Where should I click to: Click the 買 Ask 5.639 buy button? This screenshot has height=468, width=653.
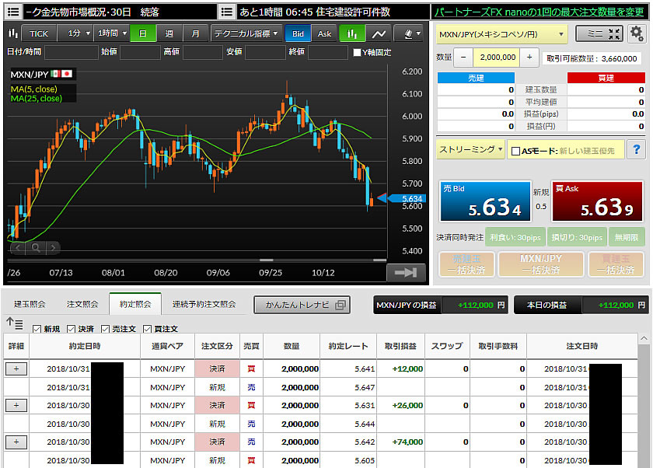coord(598,201)
